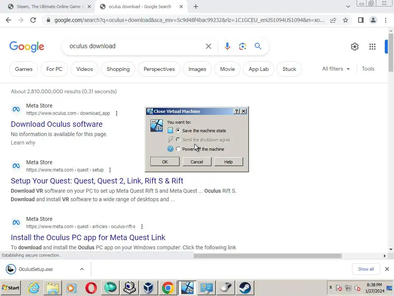Click the muted volume tray icon

(x=357, y=288)
